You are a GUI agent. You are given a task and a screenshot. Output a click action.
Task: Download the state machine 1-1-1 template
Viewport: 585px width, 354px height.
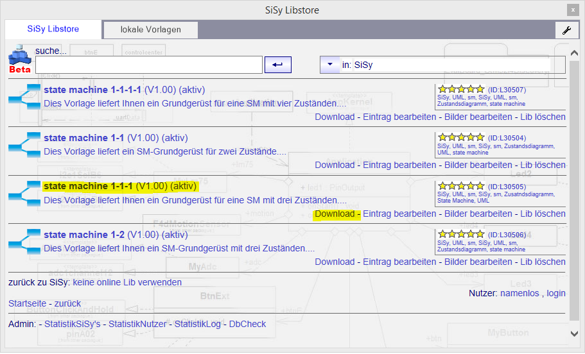click(x=335, y=214)
